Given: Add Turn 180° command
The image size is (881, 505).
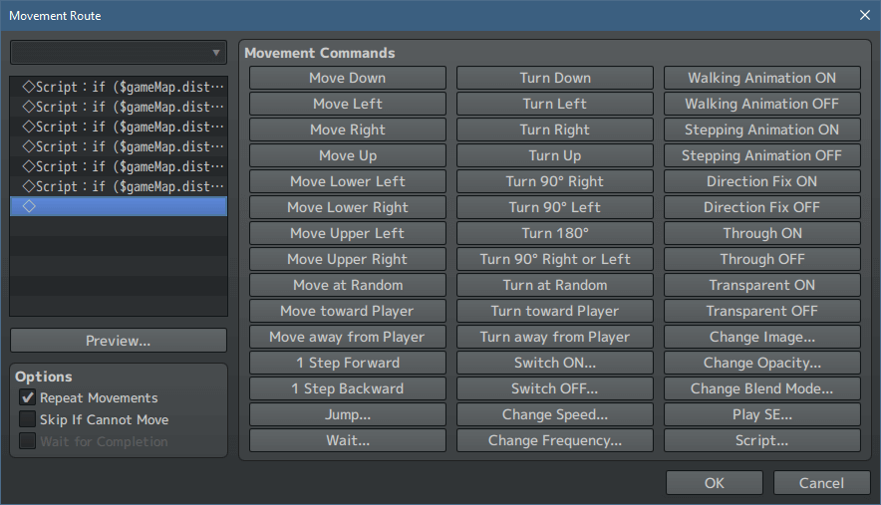Looking at the screenshot, I should coord(555,233).
